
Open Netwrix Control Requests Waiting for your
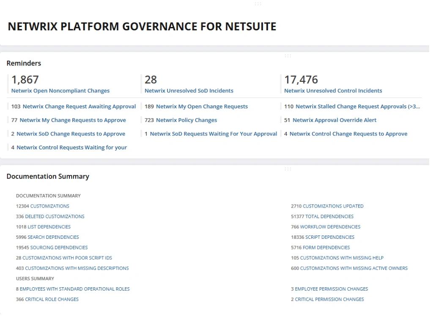(72, 147)
